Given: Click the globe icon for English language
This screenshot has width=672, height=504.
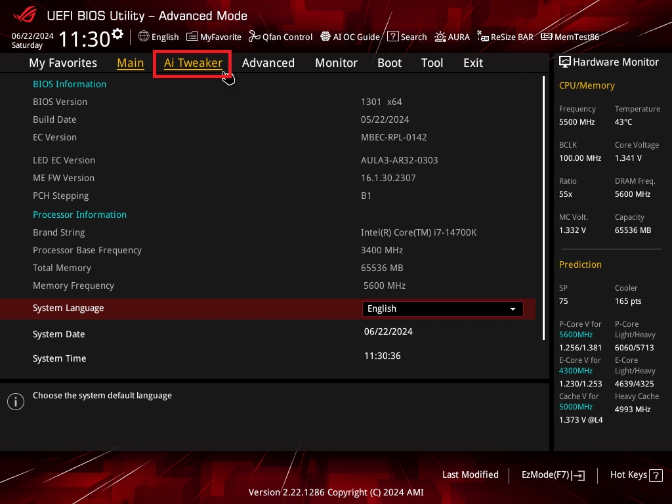Looking at the screenshot, I should point(144,37).
